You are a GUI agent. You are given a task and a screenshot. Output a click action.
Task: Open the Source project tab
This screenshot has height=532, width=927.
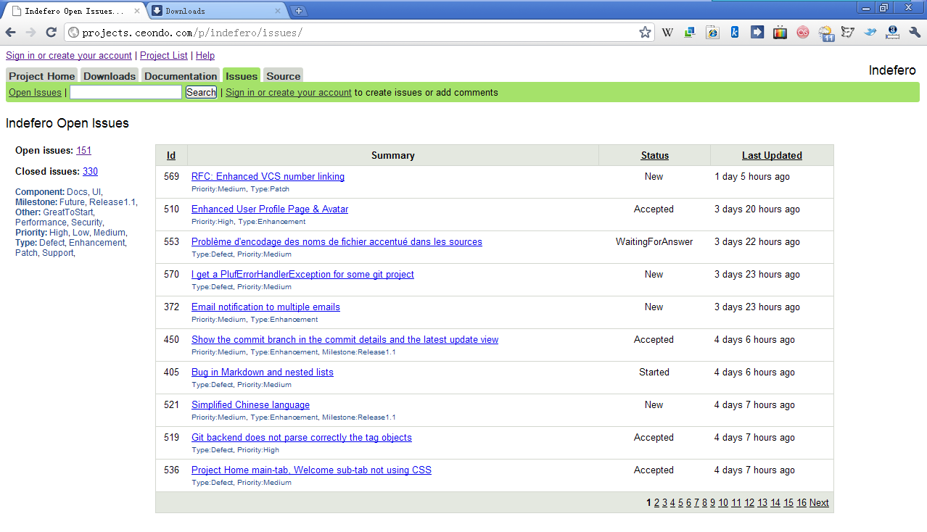283,76
